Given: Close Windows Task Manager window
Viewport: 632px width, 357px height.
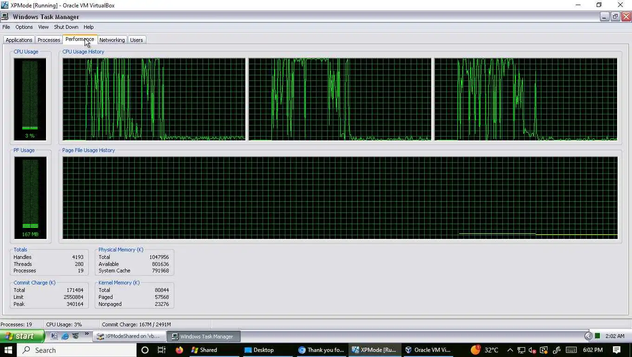Looking at the screenshot, I should click(x=626, y=17).
